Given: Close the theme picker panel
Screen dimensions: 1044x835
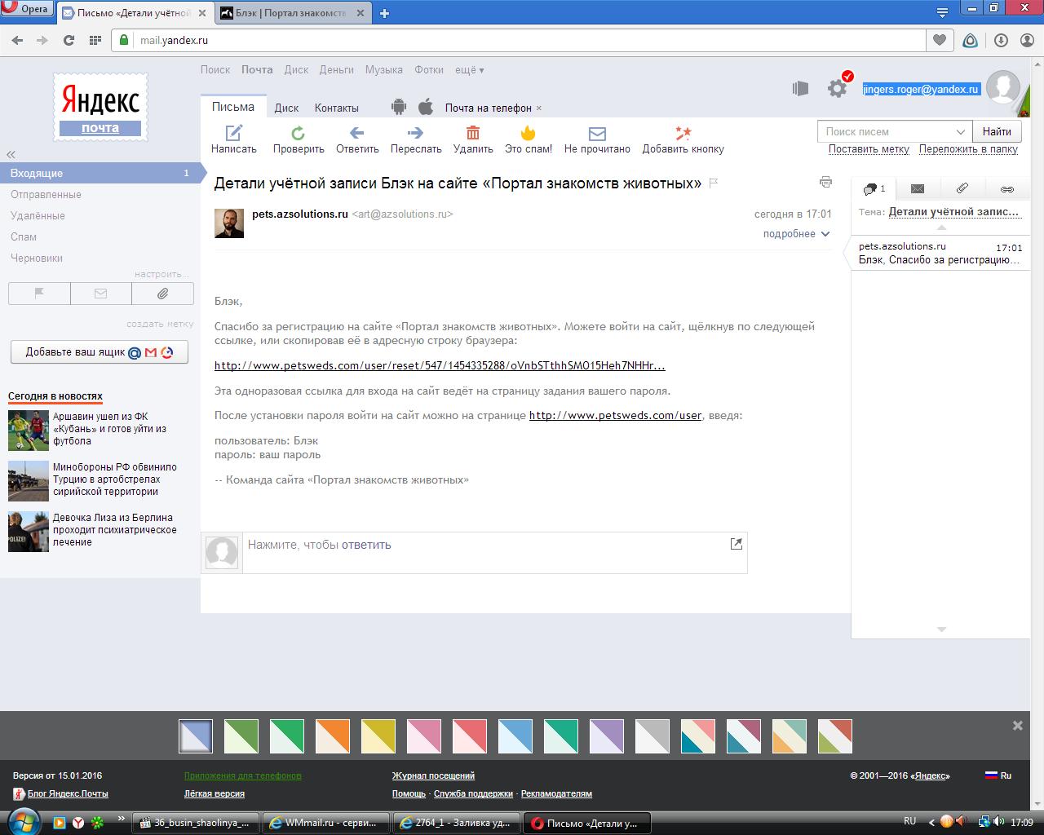Looking at the screenshot, I should [1017, 725].
